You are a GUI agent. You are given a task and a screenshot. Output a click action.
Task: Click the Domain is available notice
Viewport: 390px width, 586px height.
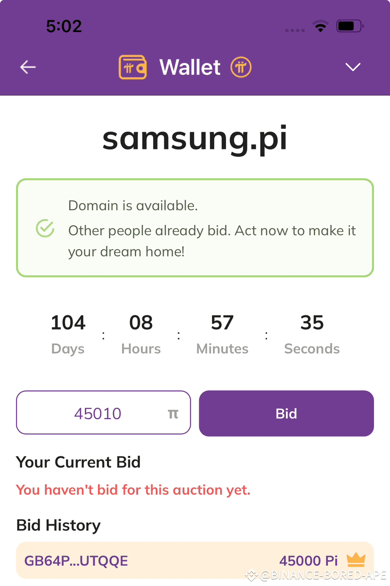pos(133,206)
